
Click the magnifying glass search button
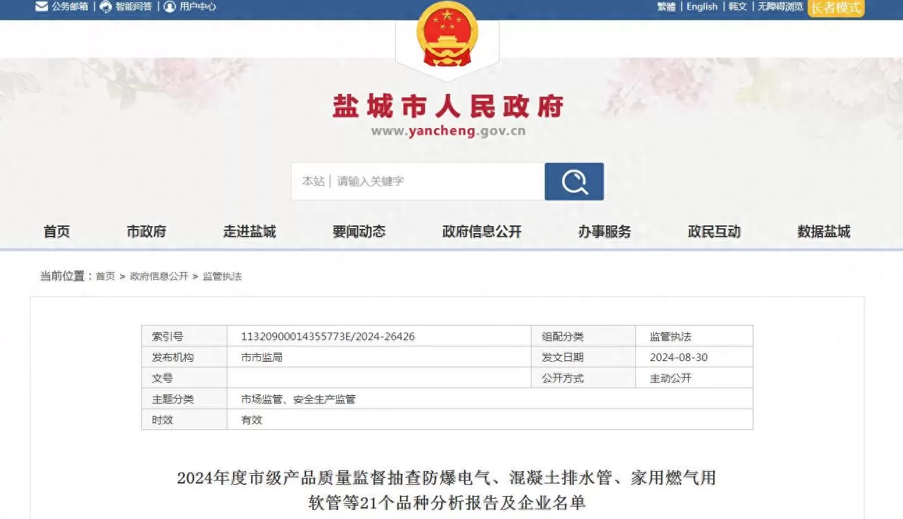click(x=574, y=182)
